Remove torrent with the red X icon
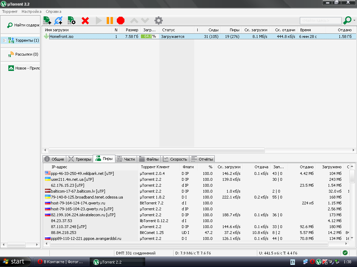 coord(85,21)
